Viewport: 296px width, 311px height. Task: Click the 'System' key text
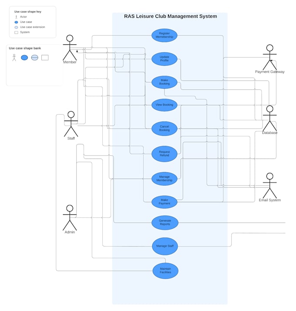tap(25, 32)
